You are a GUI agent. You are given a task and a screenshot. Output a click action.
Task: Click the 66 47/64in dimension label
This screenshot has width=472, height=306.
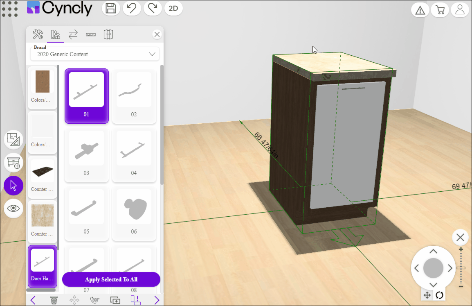266,145
